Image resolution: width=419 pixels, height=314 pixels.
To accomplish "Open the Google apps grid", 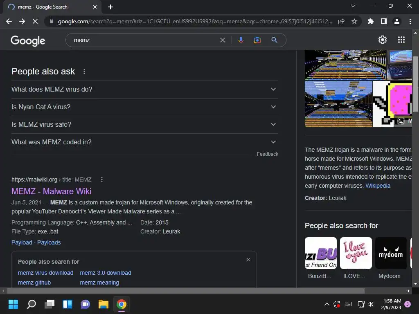I will click(x=401, y=40).
